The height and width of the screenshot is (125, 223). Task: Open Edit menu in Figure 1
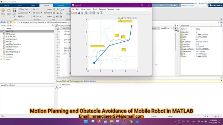tap(78, 9)
